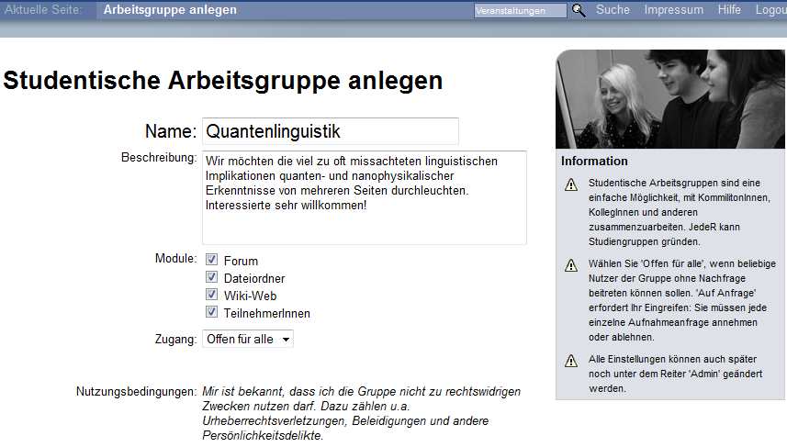Click into the Beschreibung text area
The image size is (787, 447).
coord(365,197)
